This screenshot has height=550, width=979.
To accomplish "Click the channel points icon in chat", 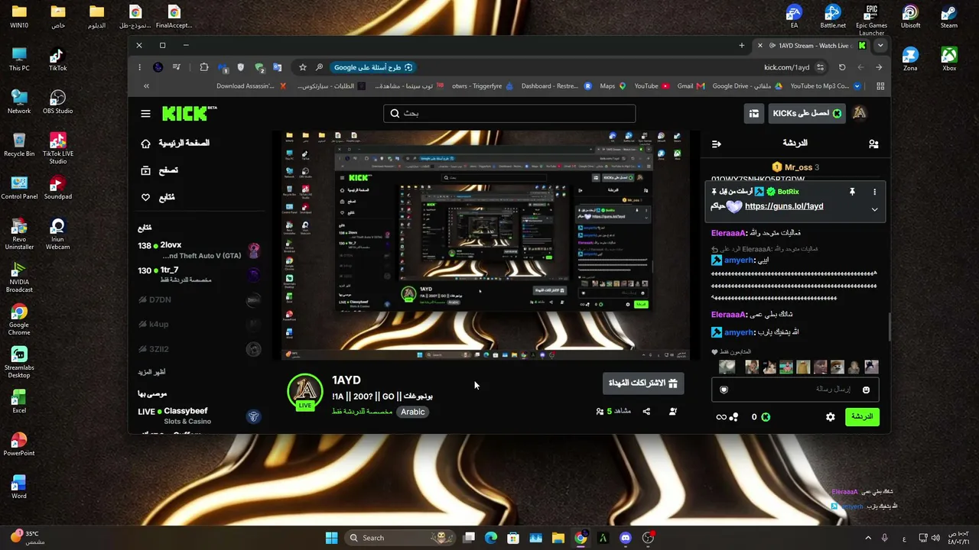I will pos(734,417).
